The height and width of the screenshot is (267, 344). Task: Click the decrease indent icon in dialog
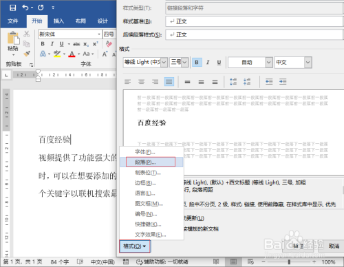269,82
